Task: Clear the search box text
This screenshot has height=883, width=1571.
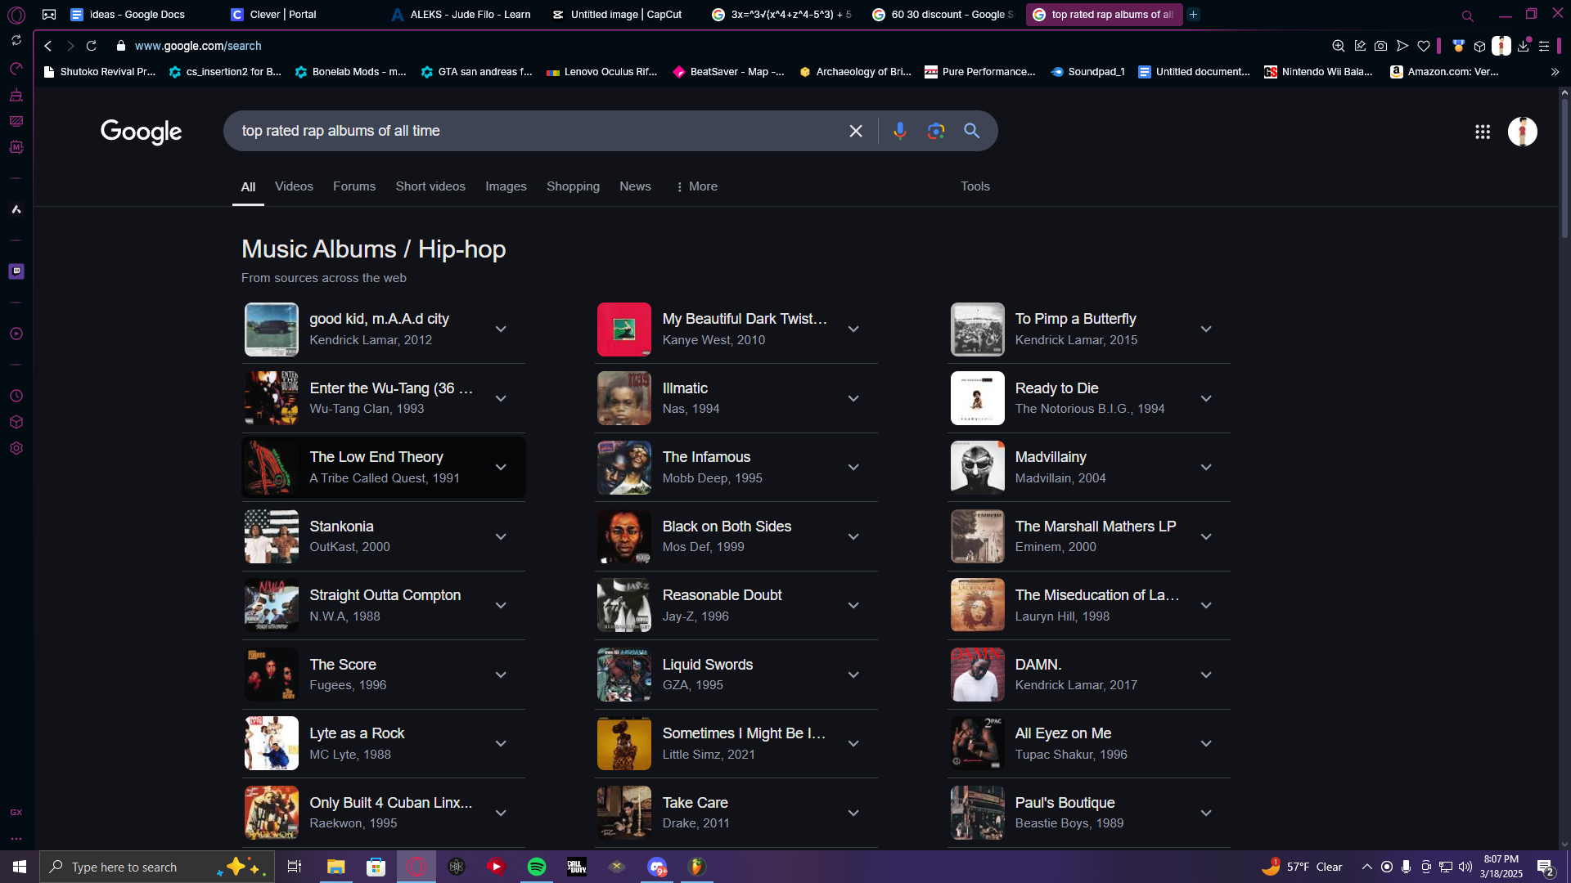Action: coord(856,131)
